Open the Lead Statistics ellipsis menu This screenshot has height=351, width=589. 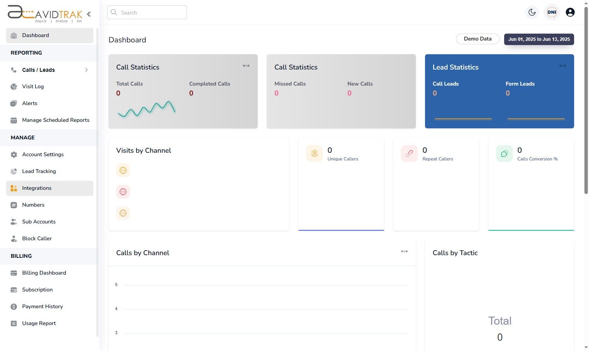pyautogui.click(x=562, y=66)
